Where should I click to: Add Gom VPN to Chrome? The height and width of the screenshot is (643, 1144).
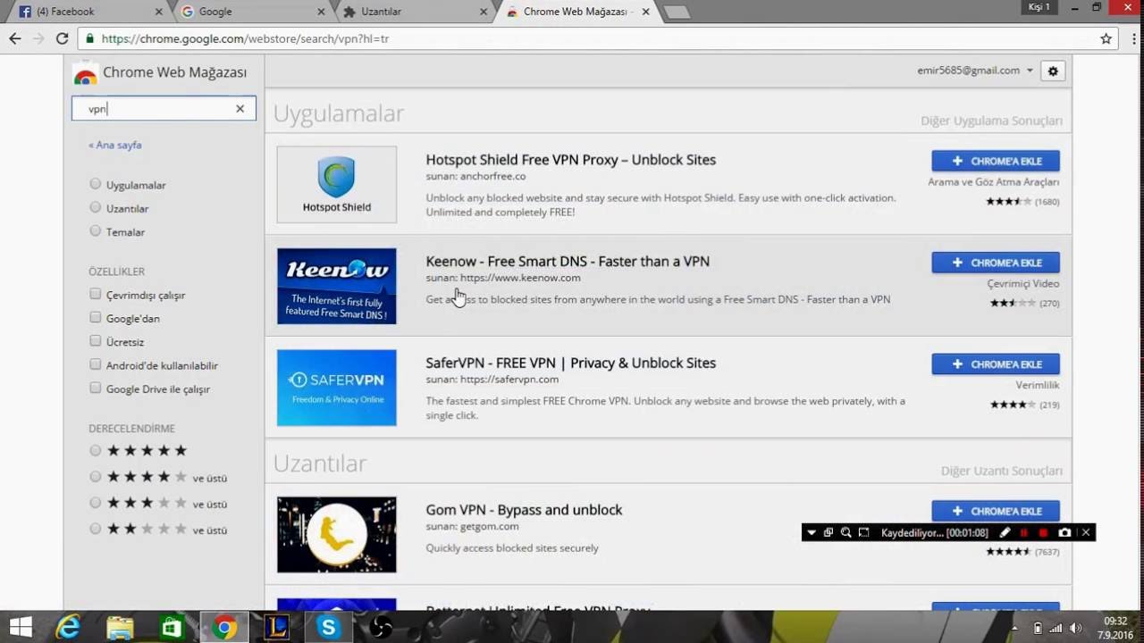996,511
